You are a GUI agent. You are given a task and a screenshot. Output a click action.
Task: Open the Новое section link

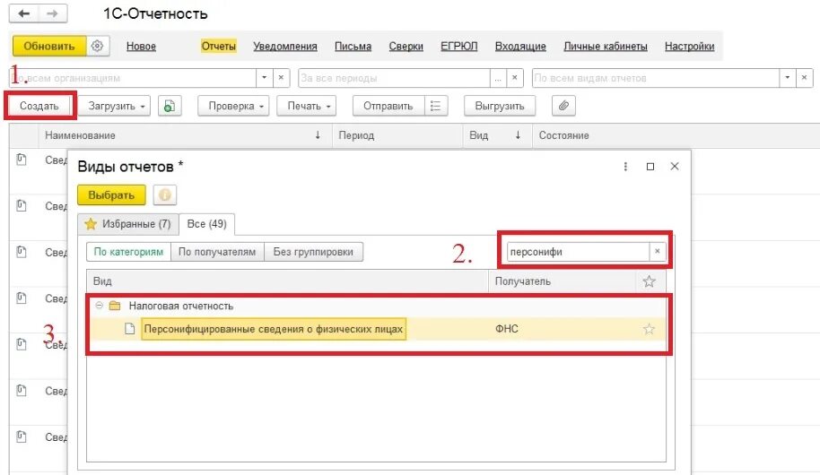click(141, 47)
